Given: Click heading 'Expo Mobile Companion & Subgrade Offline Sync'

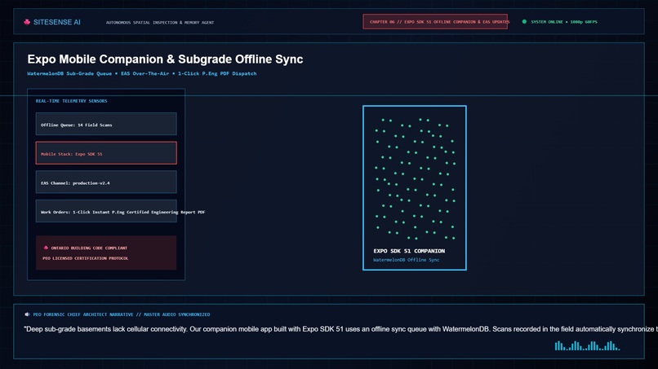Looking at the screenshot, I should 165,59.
